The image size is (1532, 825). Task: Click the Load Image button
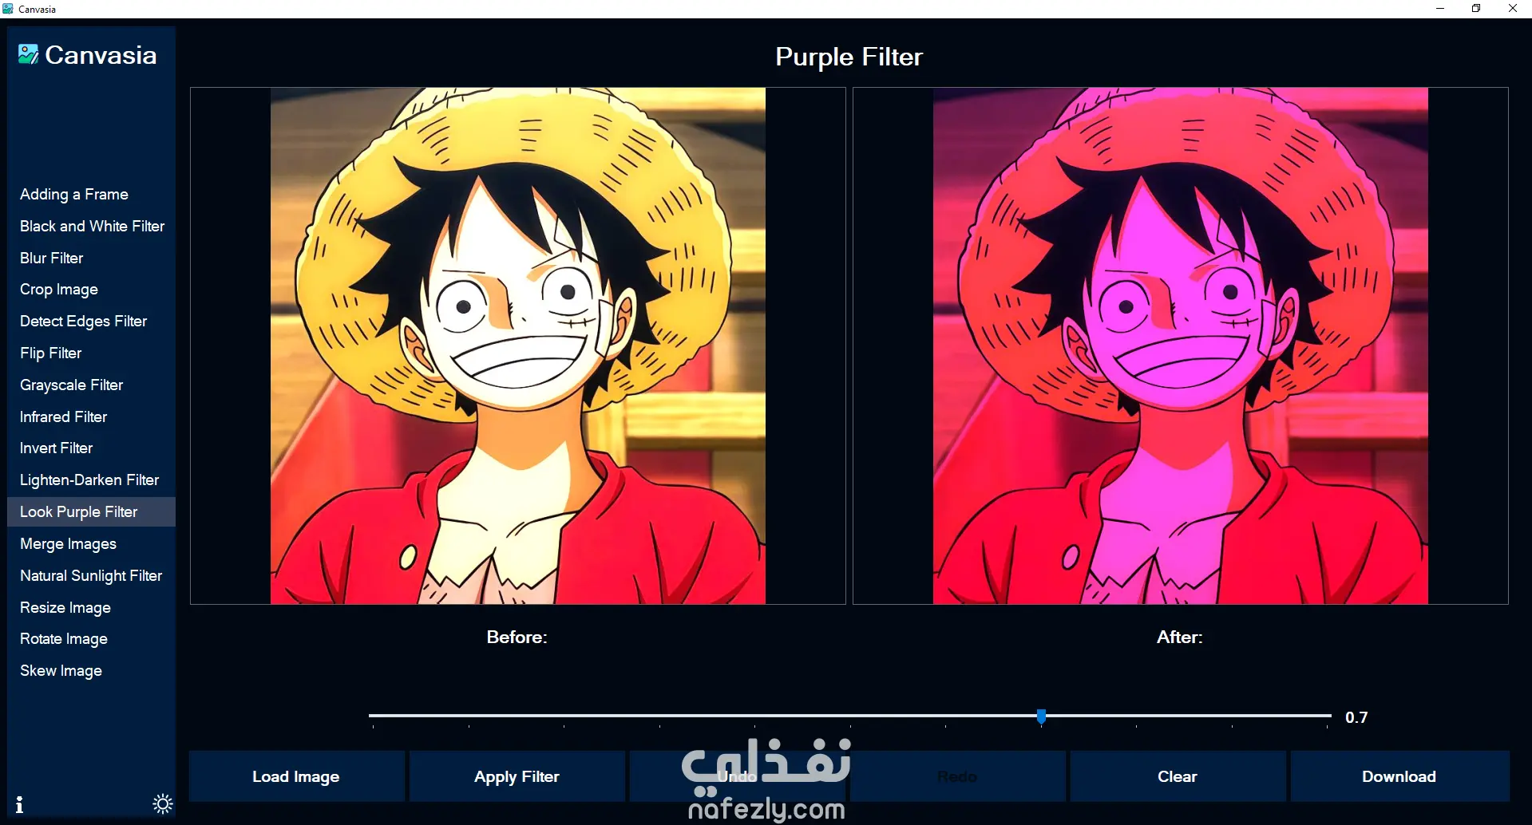(296, 776)
